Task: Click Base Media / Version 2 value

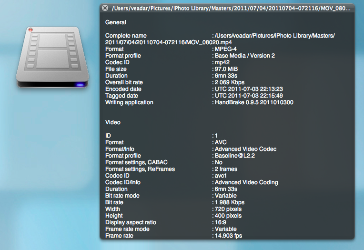Action: click(245, 56)
